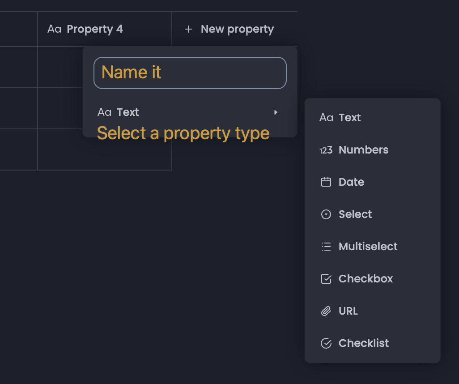Focus the 'Name it' property name field
Image resolution: width=459 pixels, height=384 pixels.
[190, 73]
